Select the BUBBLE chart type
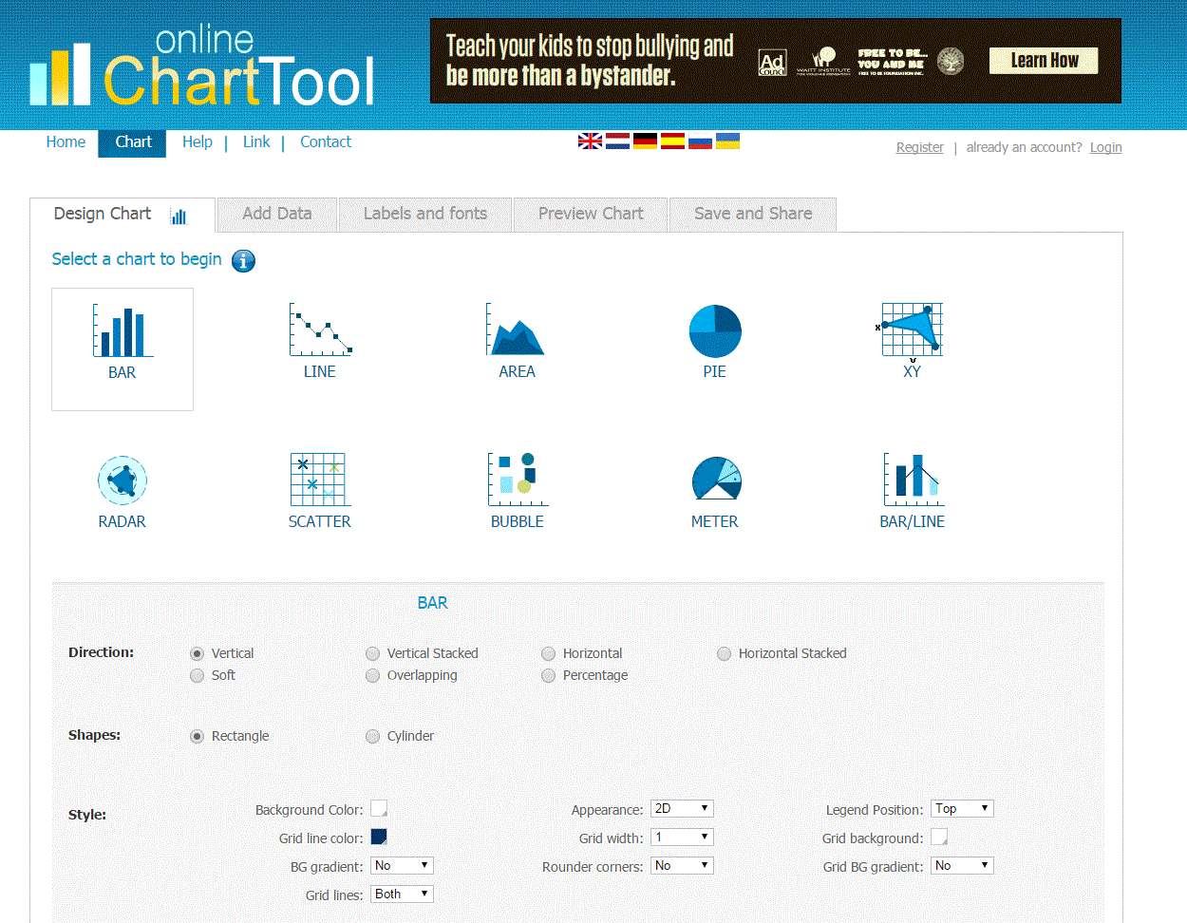Screen dimensions: 1187x923 (517, 480)
